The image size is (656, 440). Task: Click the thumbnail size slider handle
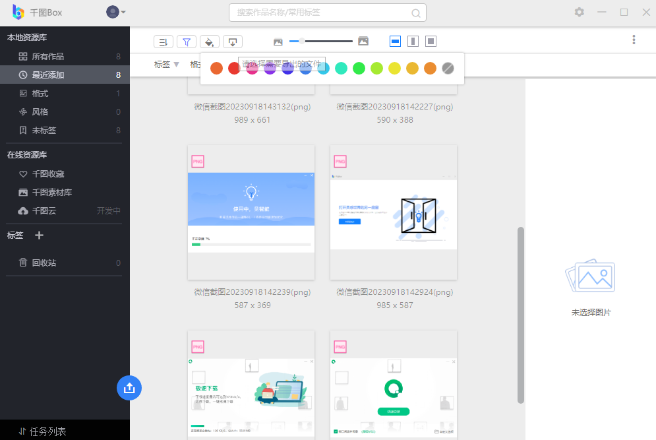click(302, 41)
